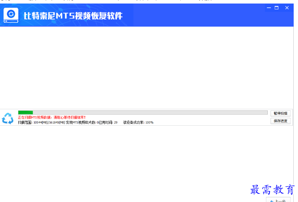
Task: Click the title text 比特索尼MTS视频恢复软件
Action: 73,16
